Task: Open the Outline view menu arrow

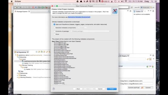Action: pos(148,11)
